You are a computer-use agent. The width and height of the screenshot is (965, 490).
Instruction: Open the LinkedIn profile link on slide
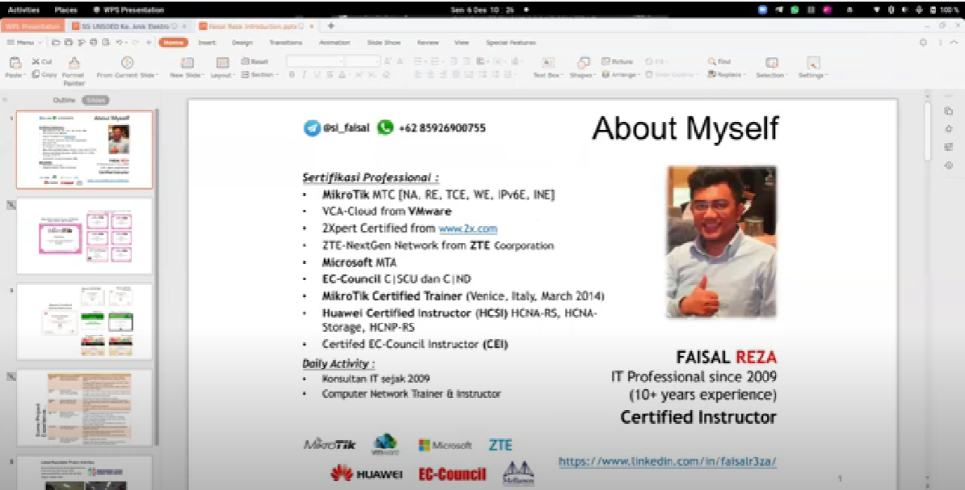click(667, 461)
